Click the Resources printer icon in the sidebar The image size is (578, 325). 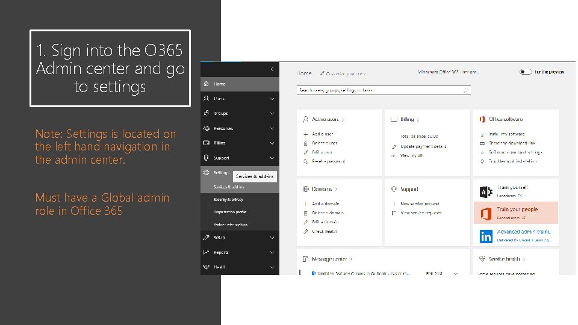[206, 128]
